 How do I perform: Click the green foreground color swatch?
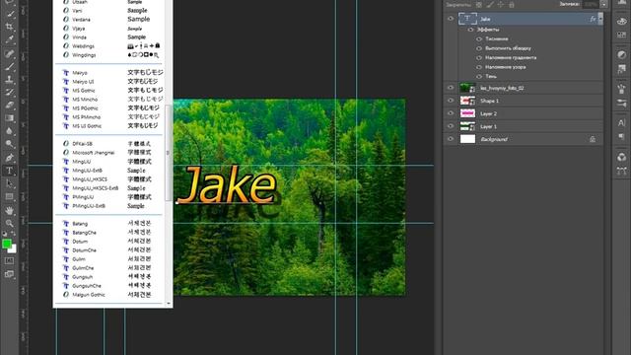tap(7, 244)
